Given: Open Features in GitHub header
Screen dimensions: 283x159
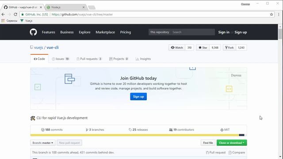Looking at the screenshot, I should (x=48, y=32).
